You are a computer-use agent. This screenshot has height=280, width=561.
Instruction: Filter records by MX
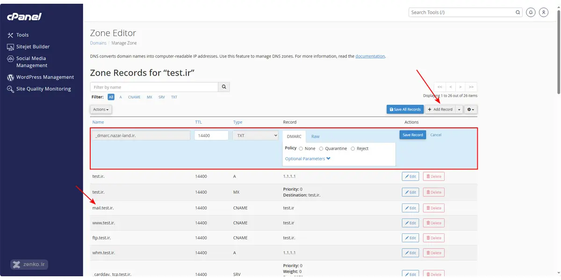pyautogui.click(x=150, y=97)
